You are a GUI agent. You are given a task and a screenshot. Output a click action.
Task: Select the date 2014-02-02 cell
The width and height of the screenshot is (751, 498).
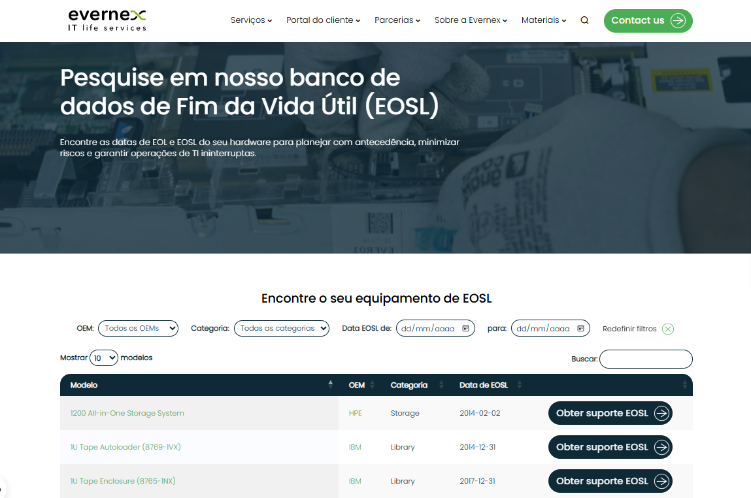point(480,413)
